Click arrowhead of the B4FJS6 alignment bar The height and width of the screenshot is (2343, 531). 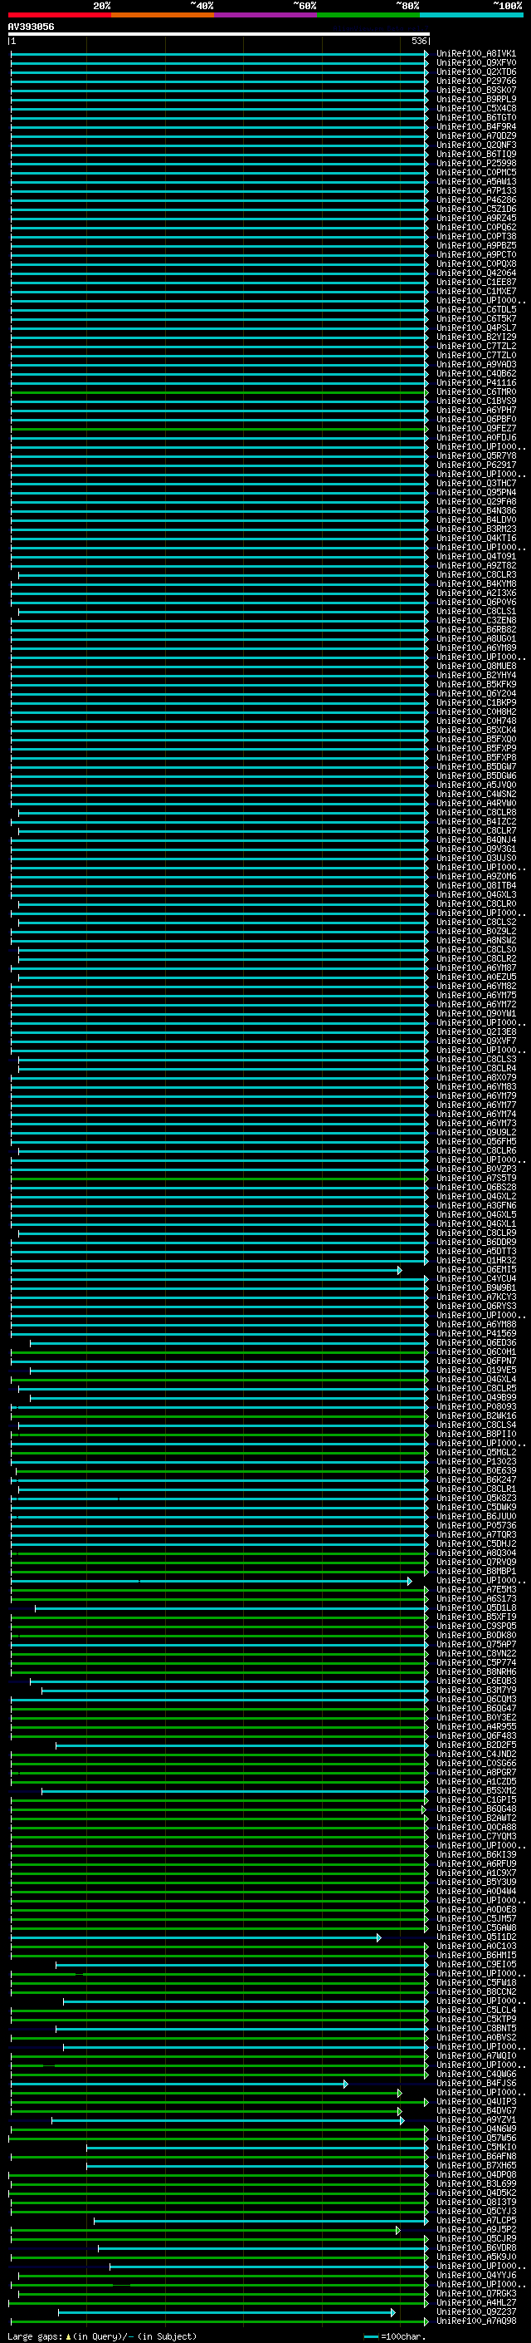click(346, 2084)
